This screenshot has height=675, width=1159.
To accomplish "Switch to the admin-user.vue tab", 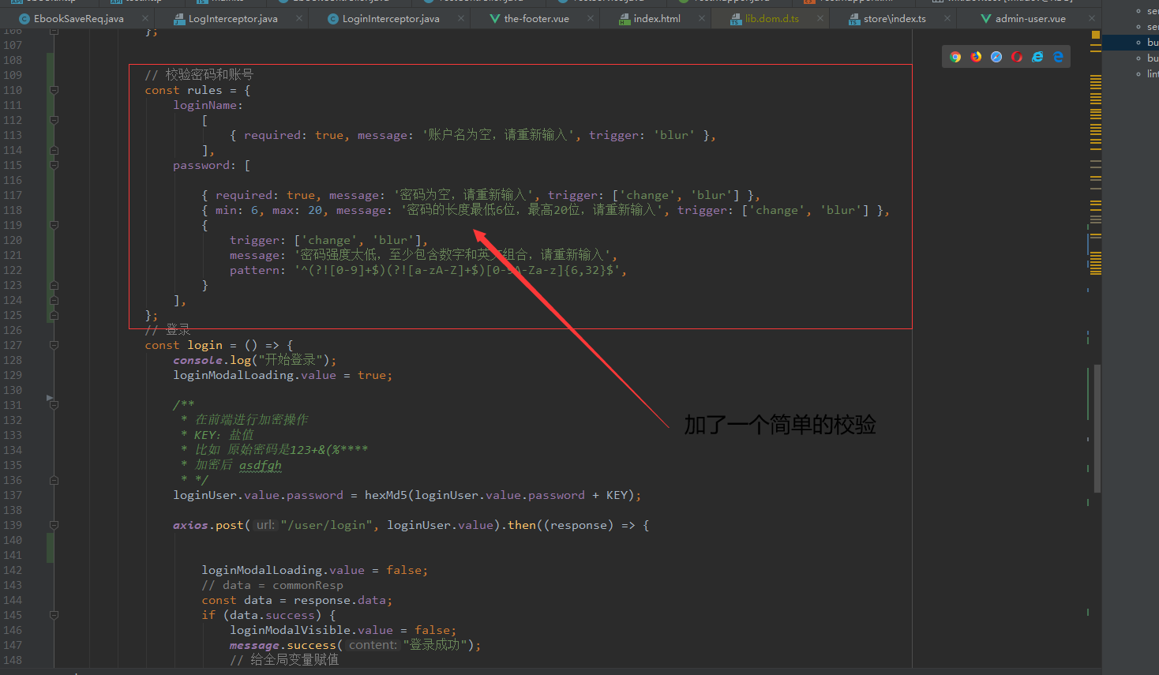I will point(1022,18).
